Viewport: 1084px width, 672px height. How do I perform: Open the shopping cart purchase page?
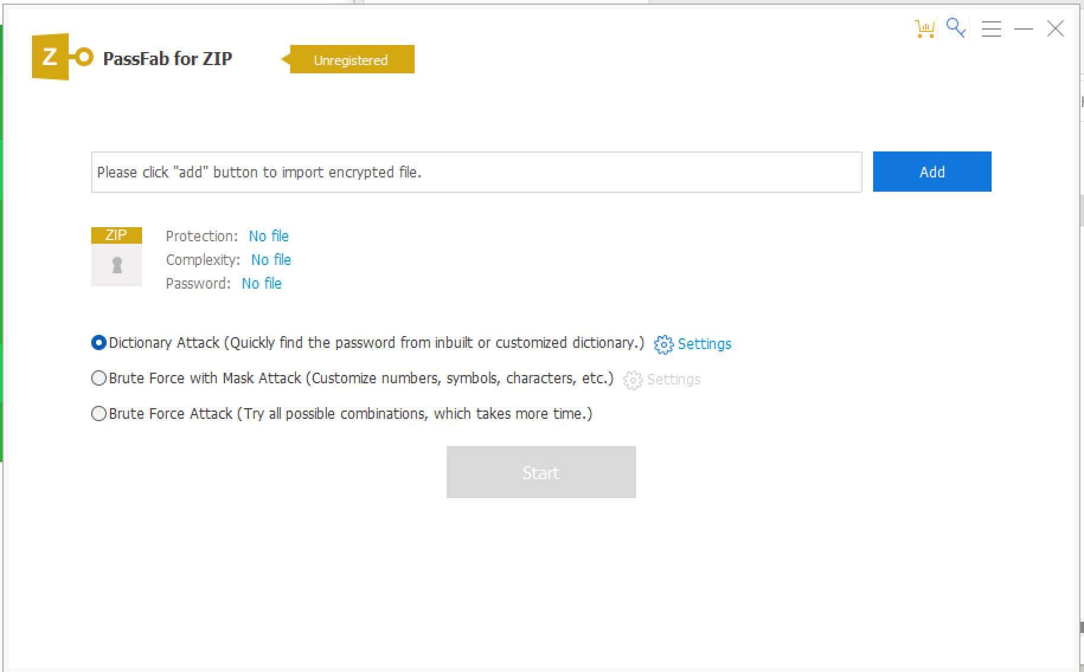[925, 28]
